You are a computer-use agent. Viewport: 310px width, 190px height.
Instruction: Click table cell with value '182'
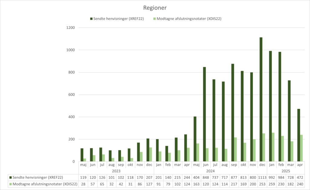(291, 184)
